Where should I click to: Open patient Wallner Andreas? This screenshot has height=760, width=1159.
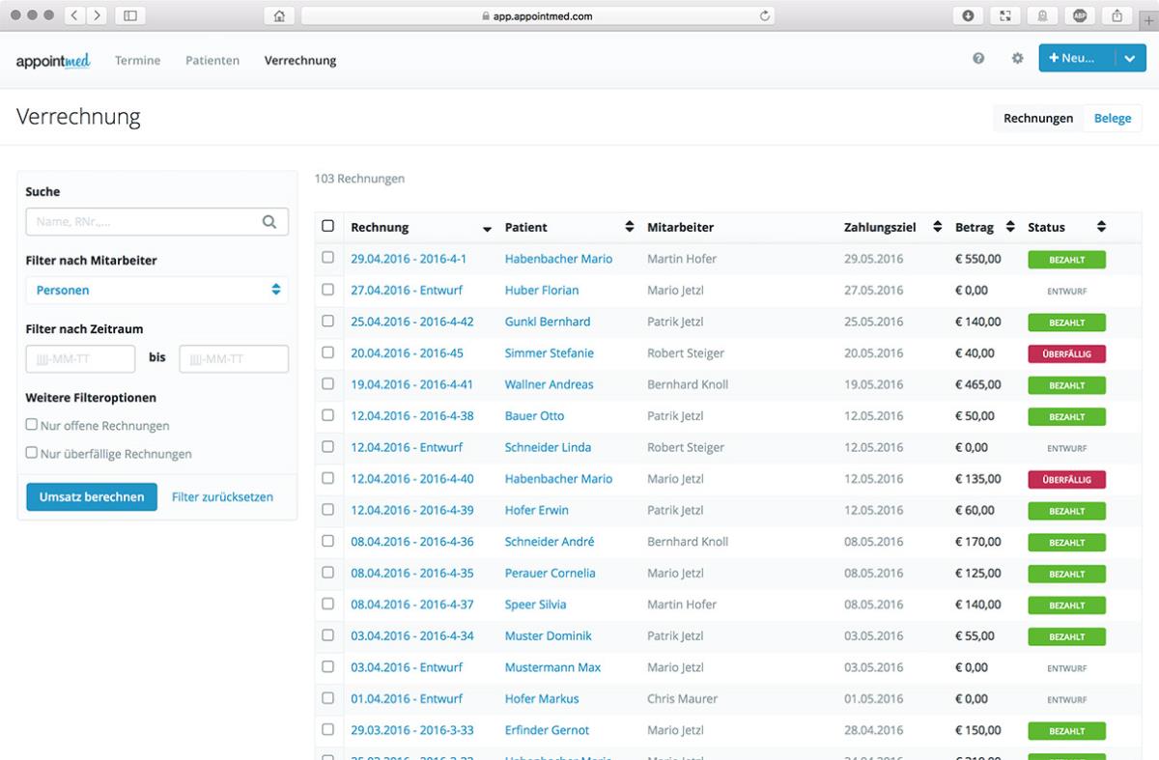[x=550, y=384]
